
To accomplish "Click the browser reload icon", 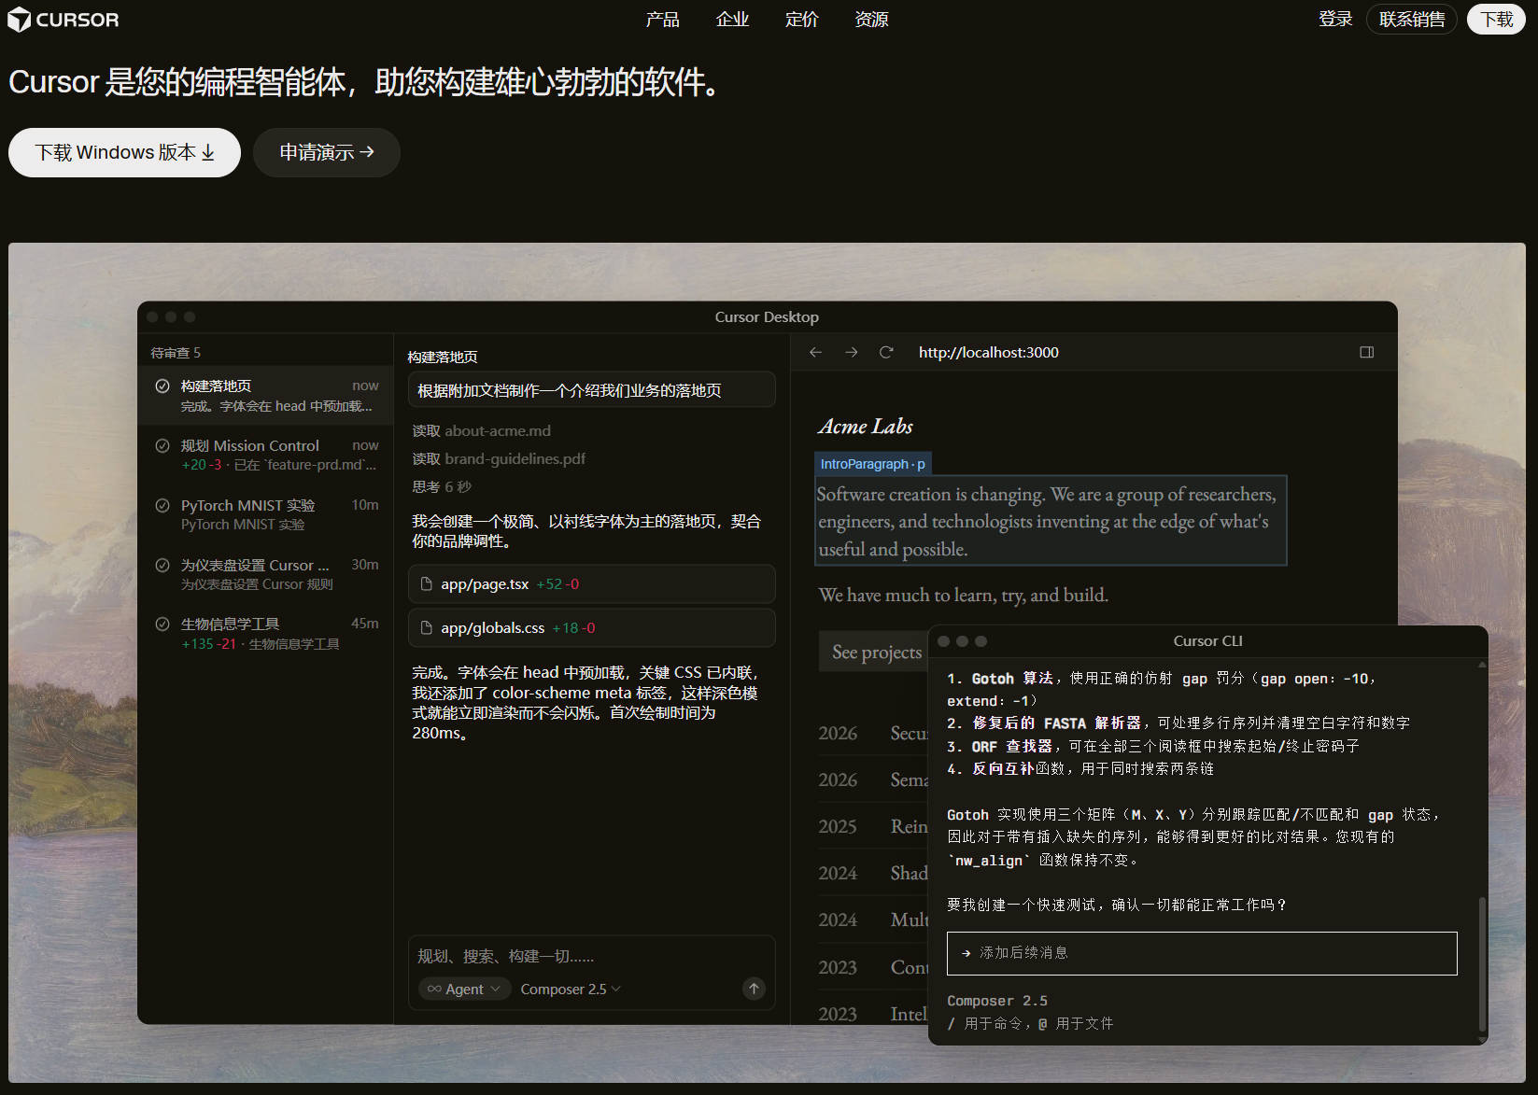I will tap(886, 352).
